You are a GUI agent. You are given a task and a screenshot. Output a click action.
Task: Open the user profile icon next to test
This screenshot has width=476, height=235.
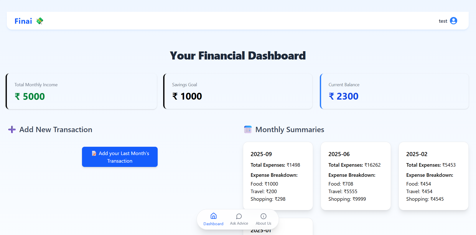(x=453, y=21)
